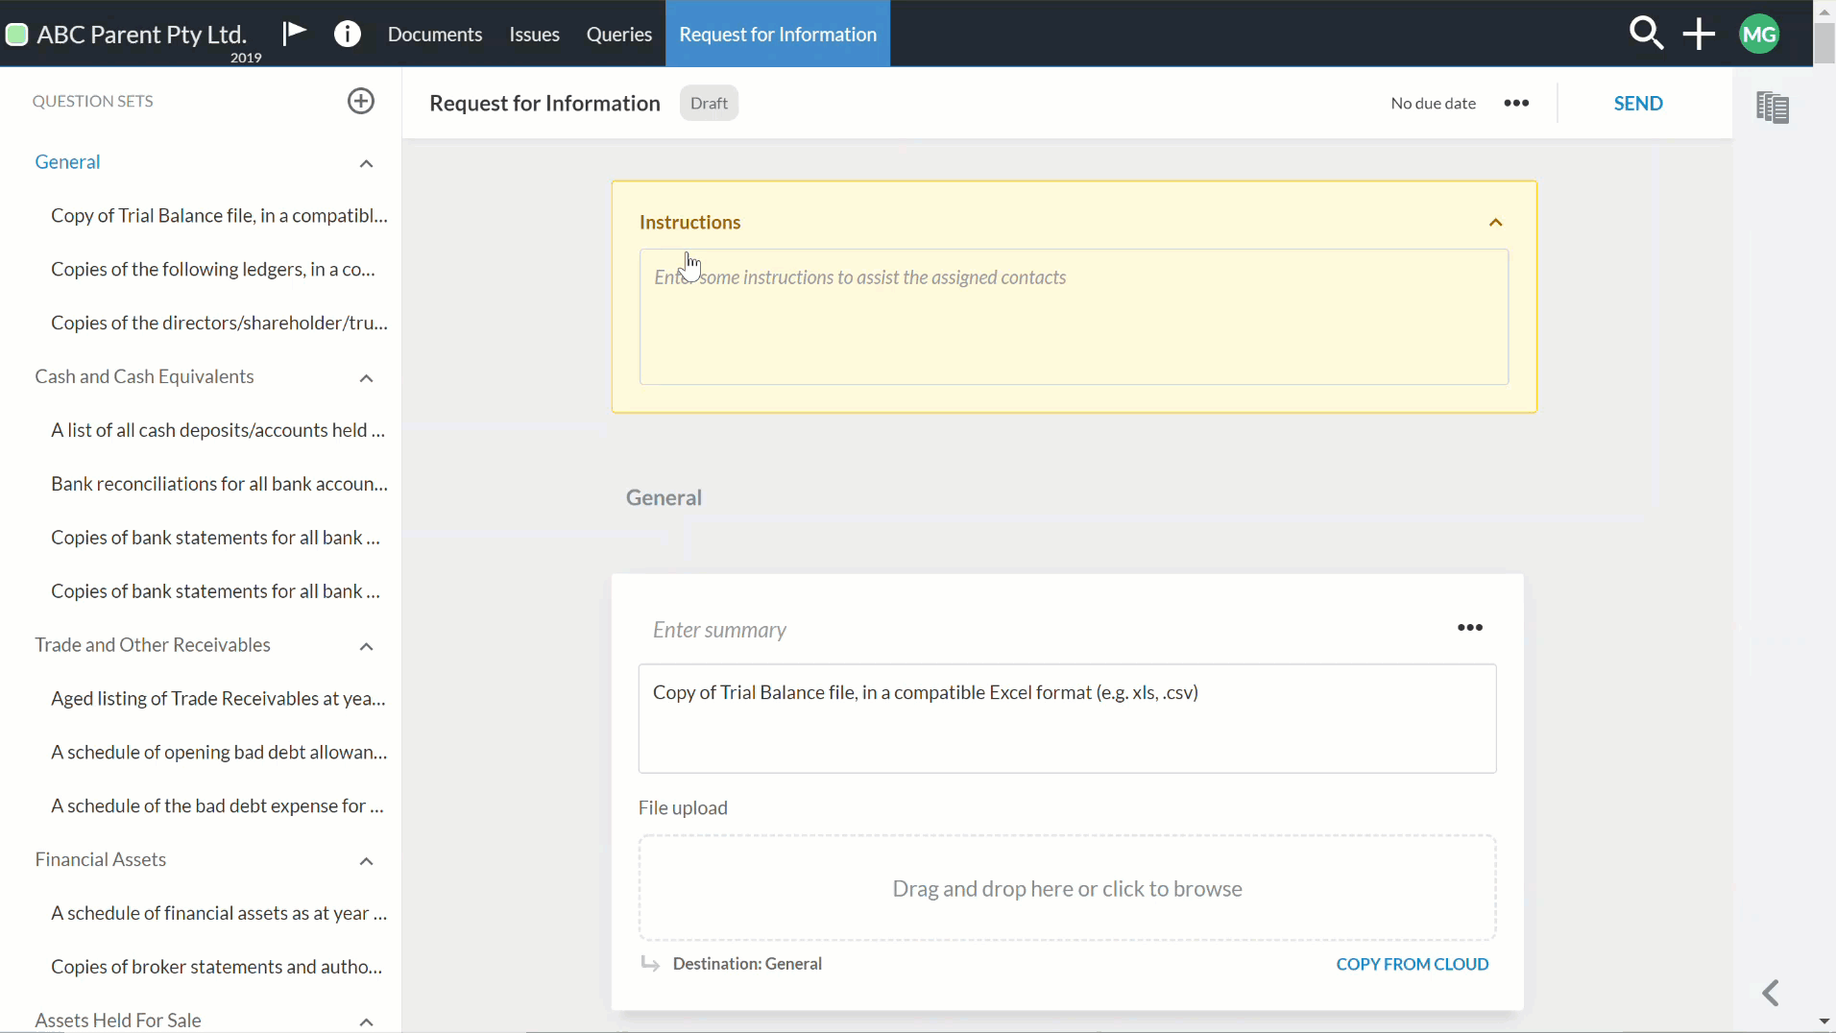The height and width of the screenshot is (1033, 1836).
Task: Open the document panel icon on right
Action: (x=1773, y=107)
